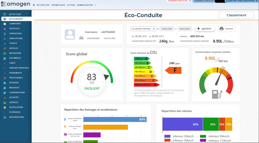Click the Tickets star icon
The image size is (259, 143).
pyautogui.click(x=5, y=44)
